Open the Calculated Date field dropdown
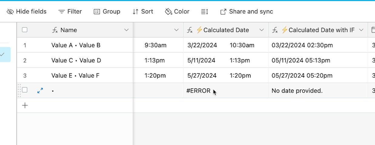Image resolution: width=375 pixels, height=145 pixels. (x=262, y=30)
